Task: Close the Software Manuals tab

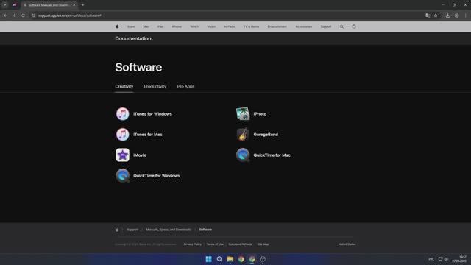Action: [x=74, y=5]
